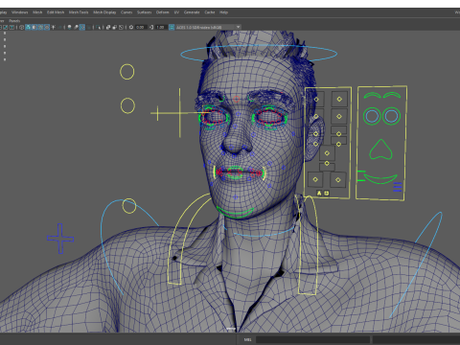
Task: Select top-right diamond slider in control box
Action: tap(339, 100)
